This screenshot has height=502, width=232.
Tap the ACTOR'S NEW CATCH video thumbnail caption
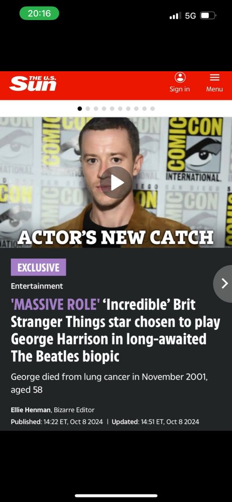pyautogui.click(x=115, y=237)
